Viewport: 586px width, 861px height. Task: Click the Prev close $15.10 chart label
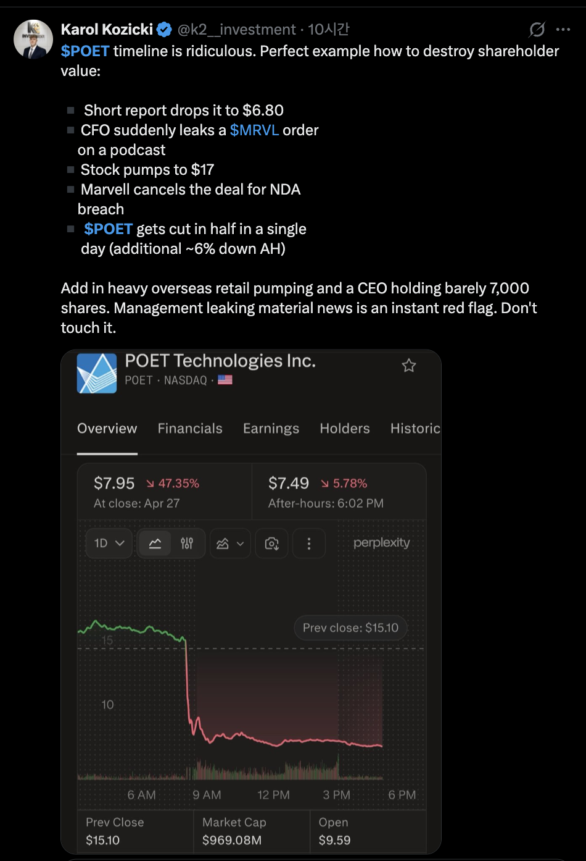[350, 628]
